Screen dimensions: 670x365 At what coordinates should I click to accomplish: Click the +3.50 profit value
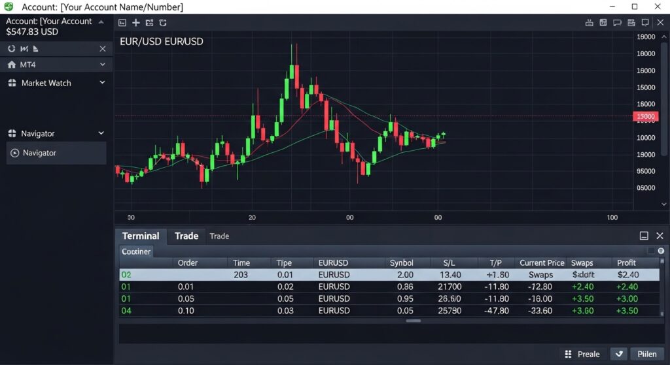click(627, 310)
